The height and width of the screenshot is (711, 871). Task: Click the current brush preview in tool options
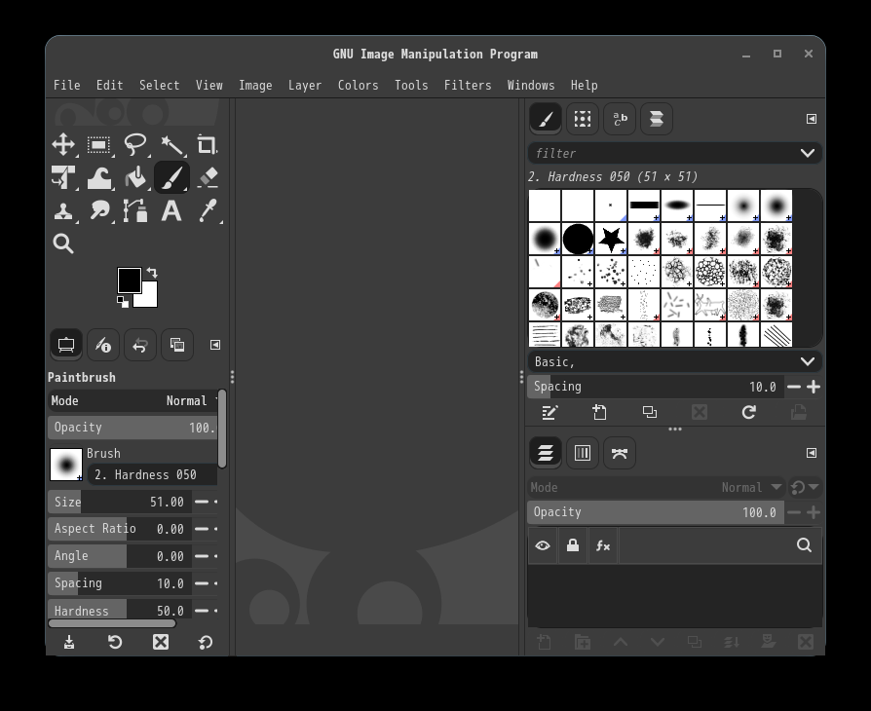pos(66,465)
